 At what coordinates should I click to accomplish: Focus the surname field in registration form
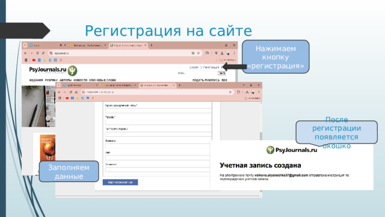point(158,146)
